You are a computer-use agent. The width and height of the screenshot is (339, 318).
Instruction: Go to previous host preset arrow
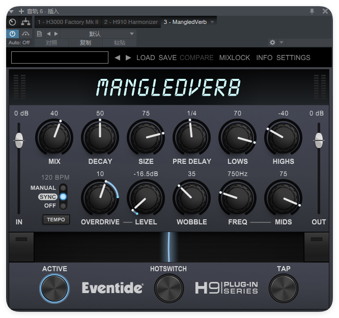pyautogui.click(x=49, y=34)
